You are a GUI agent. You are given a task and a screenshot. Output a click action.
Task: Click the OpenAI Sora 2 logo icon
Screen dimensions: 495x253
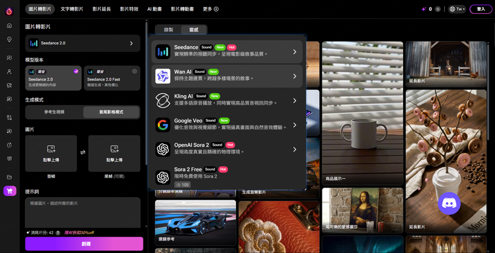[x=163, y=149]
